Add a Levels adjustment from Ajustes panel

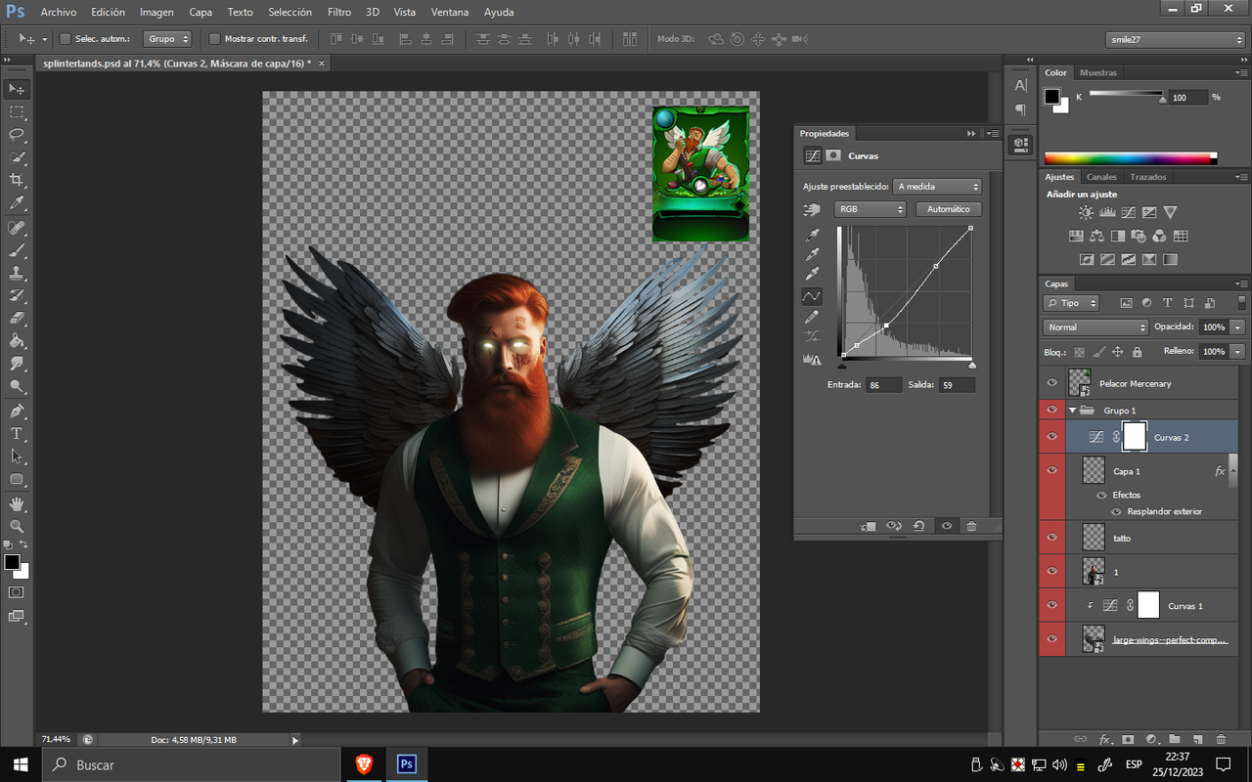pyautogui.click(x=1107, y=212)
